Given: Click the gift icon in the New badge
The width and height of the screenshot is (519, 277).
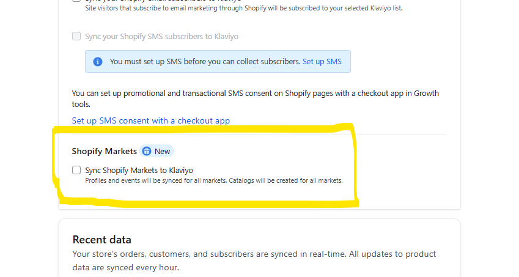Looking at the screenshot, I should [x=147, y=152].
